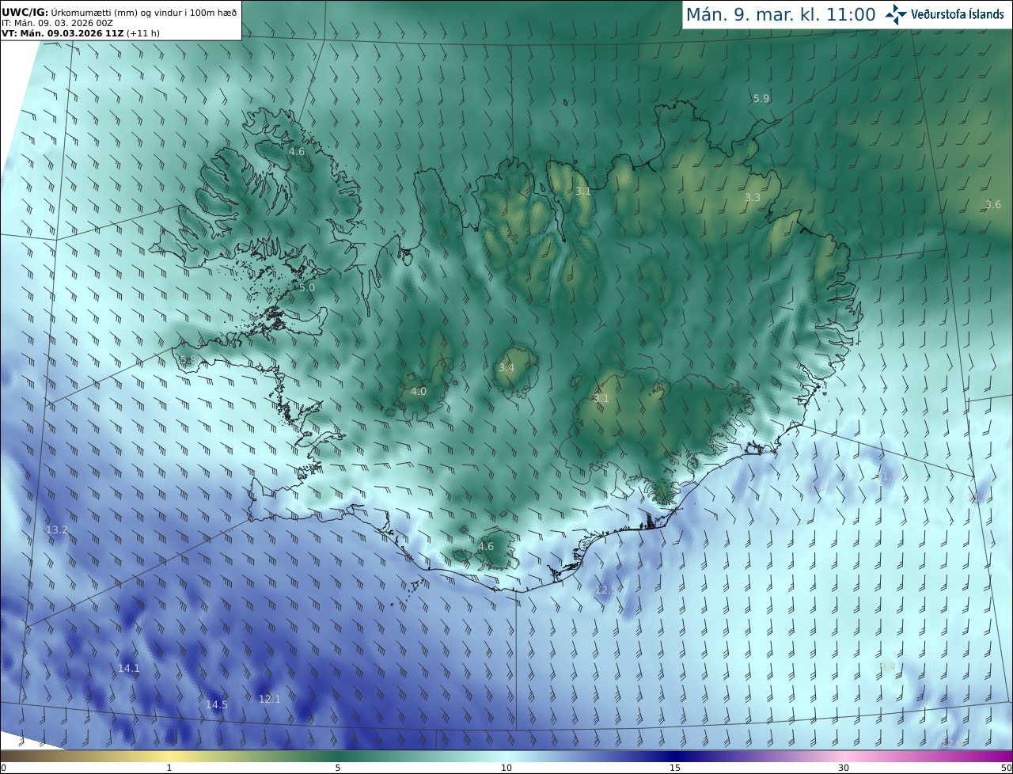The width and height of the screenshot is (1013, 774).
Task: Click the 15 tick on the color scale
Action: [x=675, y=768]
